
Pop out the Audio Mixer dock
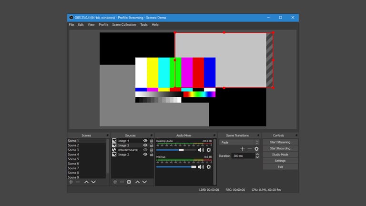214,135
